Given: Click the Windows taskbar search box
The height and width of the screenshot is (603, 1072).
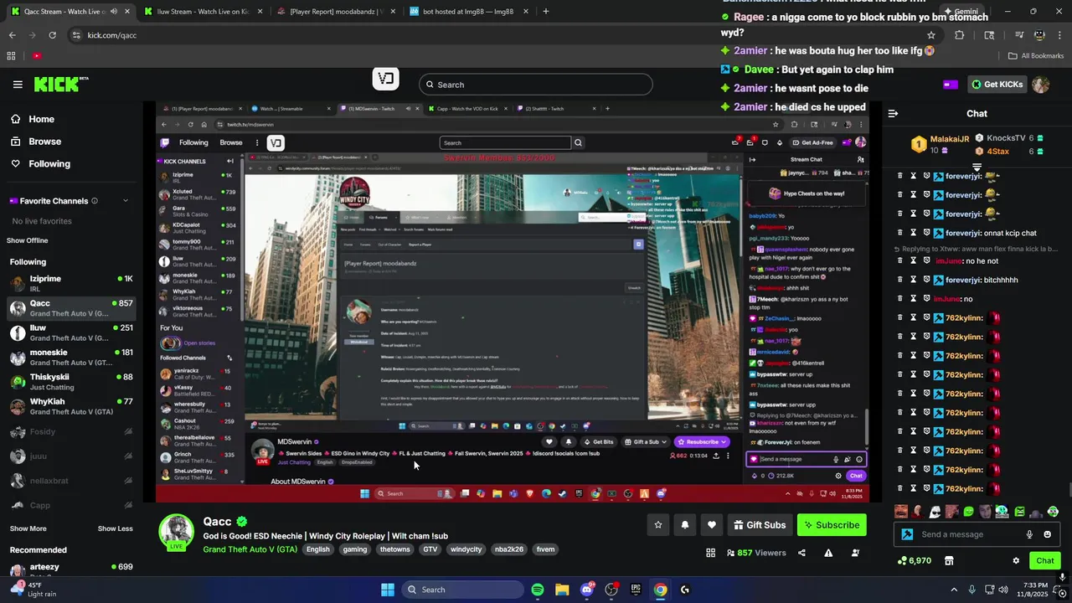Looking at the screenshot, I should [462, 590].
